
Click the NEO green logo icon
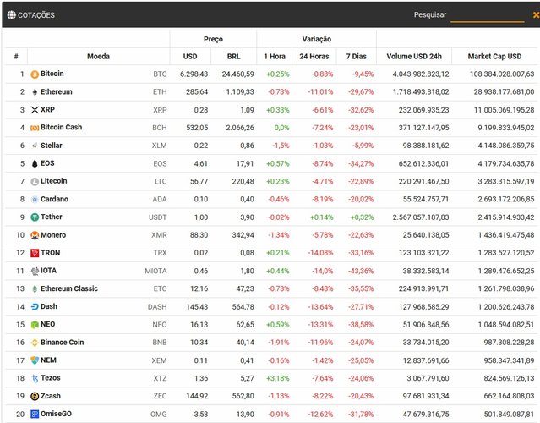35,325
